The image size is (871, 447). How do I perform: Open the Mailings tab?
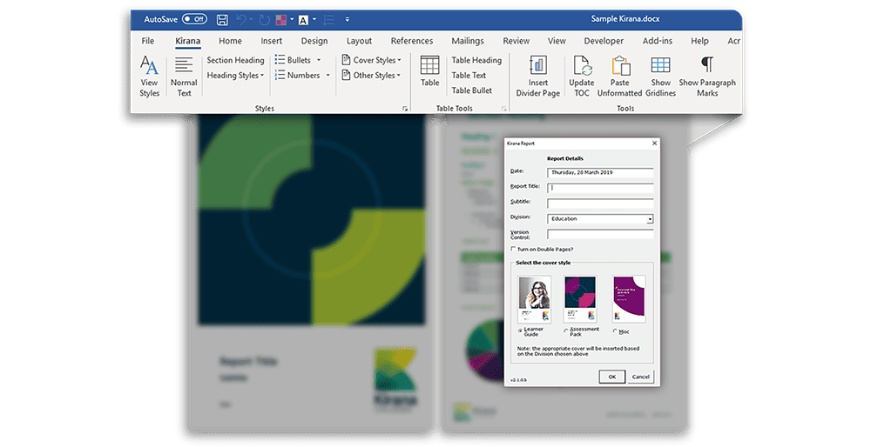(x=468, y=41)
